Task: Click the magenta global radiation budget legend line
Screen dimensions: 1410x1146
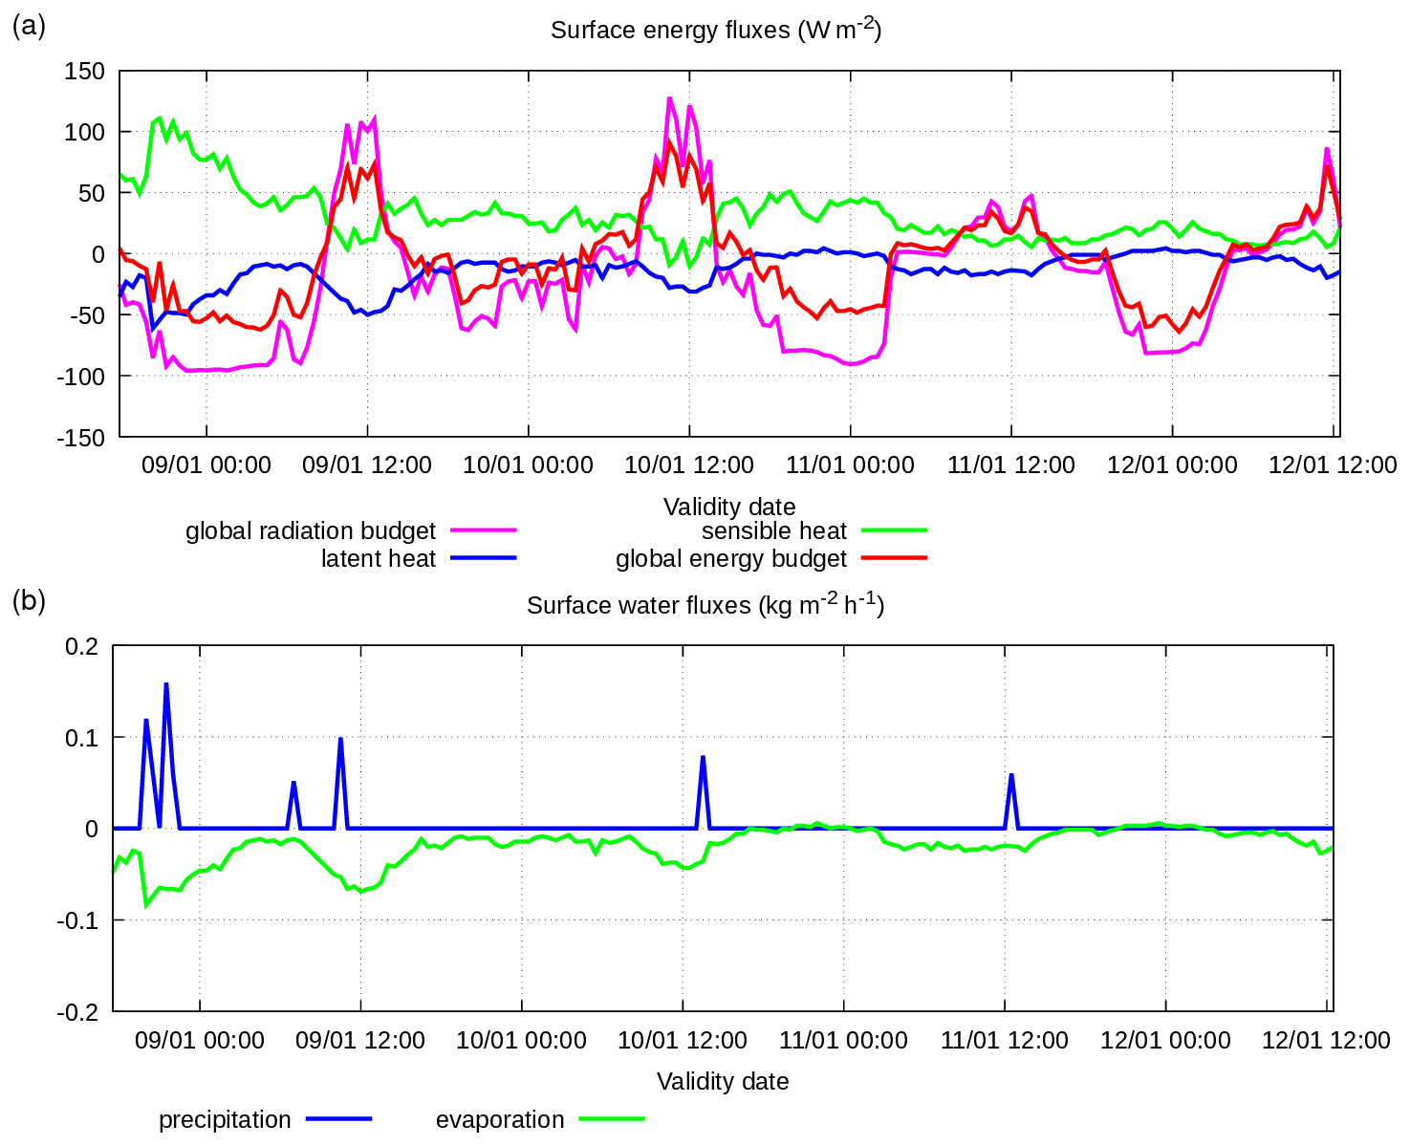Action: (483, 530)
